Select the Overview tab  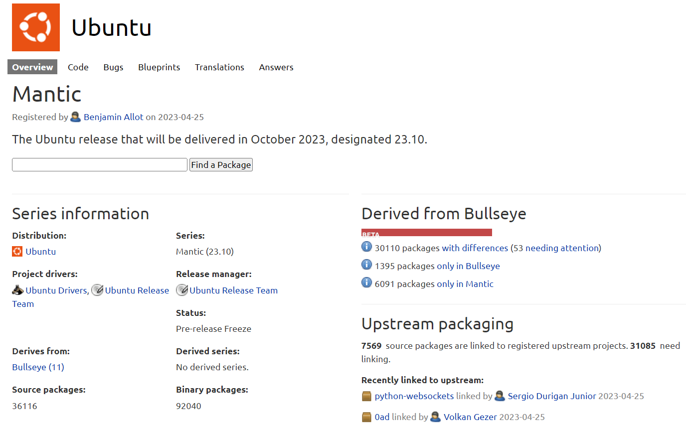[x=32, y=67]
